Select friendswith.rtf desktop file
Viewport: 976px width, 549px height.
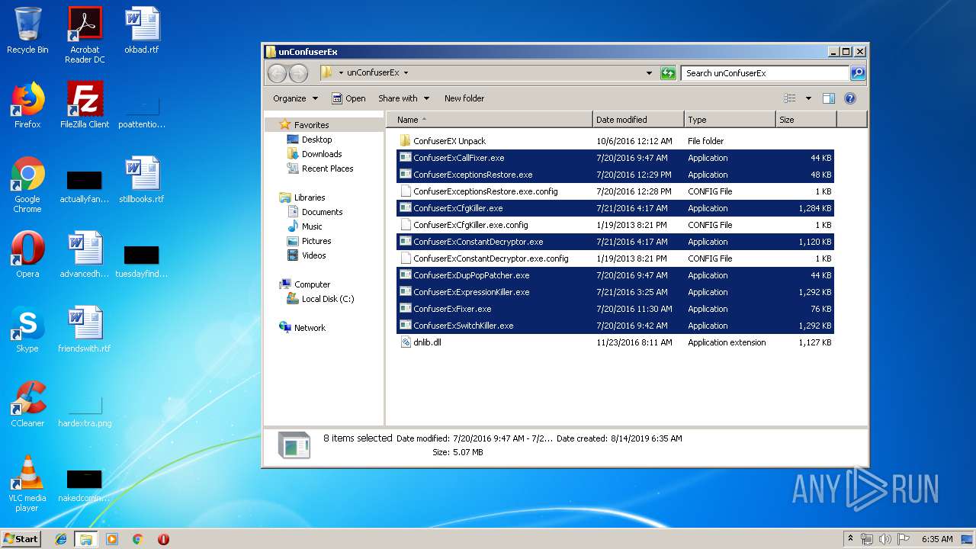(85, 329)
